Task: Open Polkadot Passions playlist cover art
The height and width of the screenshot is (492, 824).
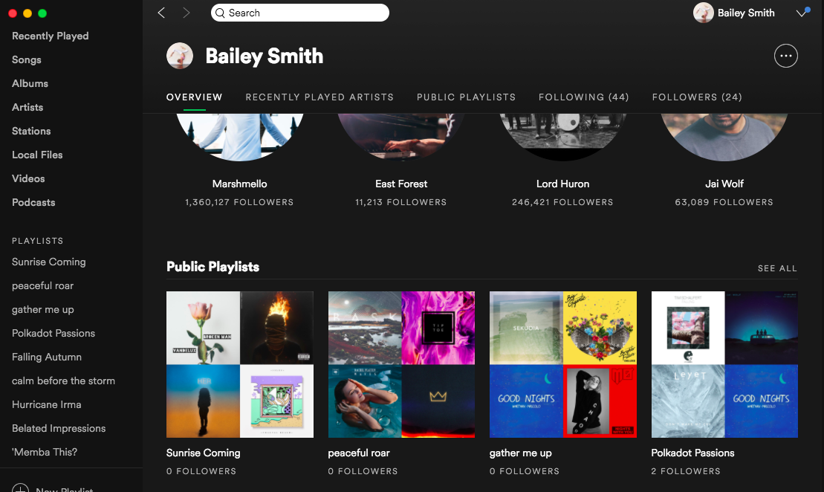Action: [724, 364]
